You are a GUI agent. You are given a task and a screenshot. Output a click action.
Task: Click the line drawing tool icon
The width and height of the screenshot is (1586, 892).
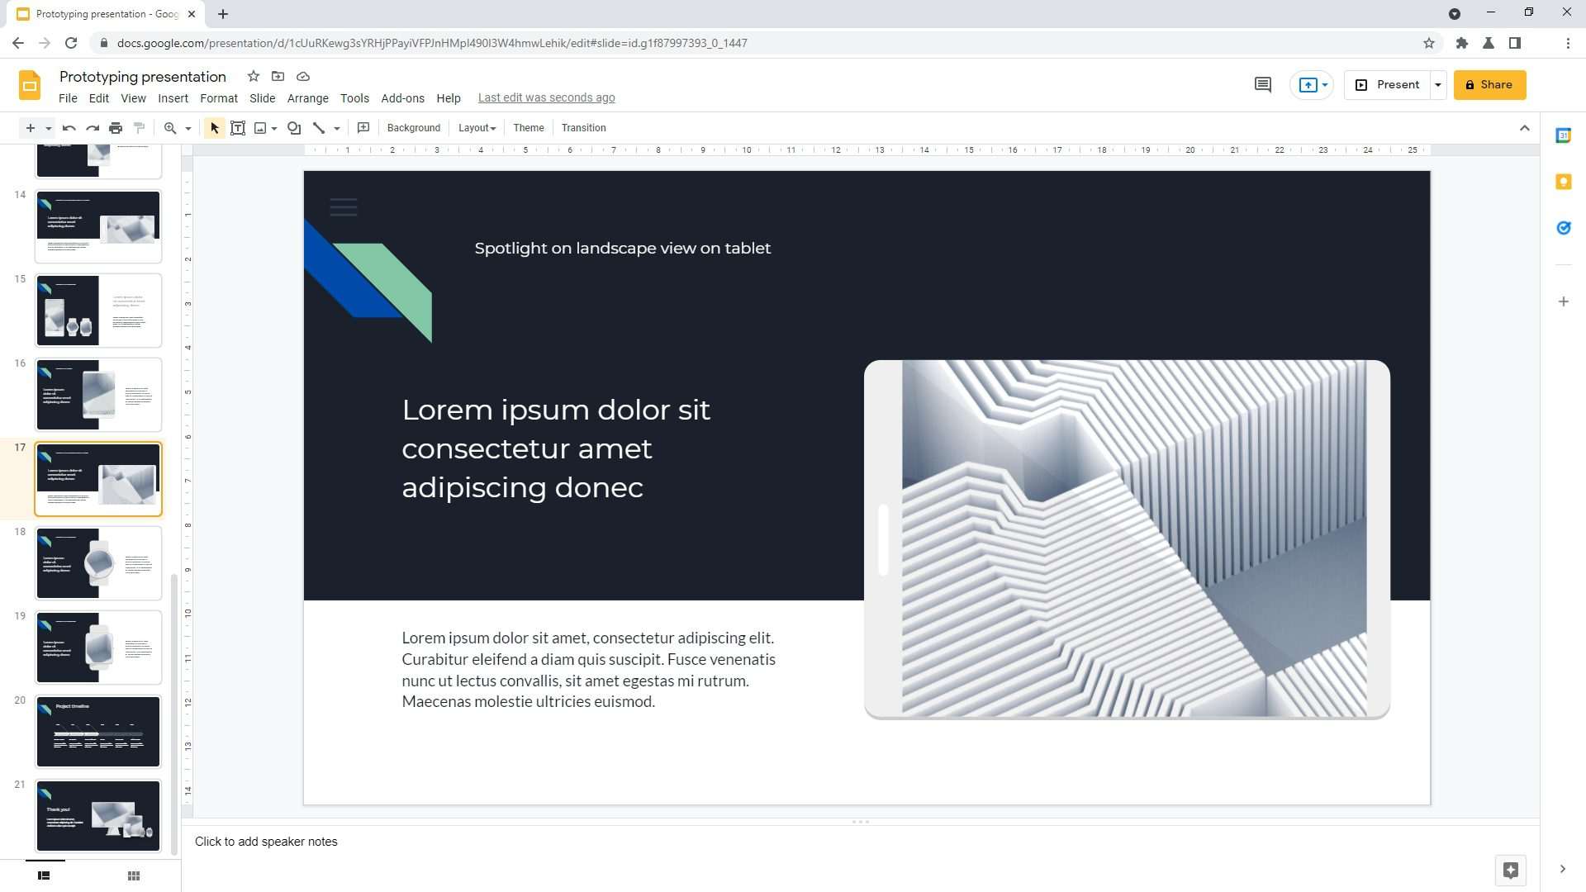click(319, 127)
